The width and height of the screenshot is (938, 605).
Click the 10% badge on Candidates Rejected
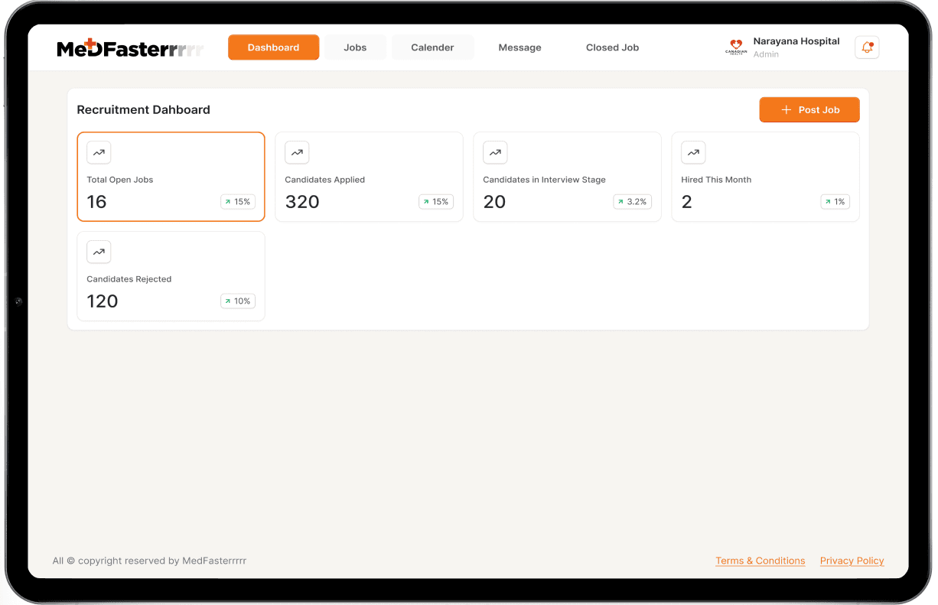[237, 301]
